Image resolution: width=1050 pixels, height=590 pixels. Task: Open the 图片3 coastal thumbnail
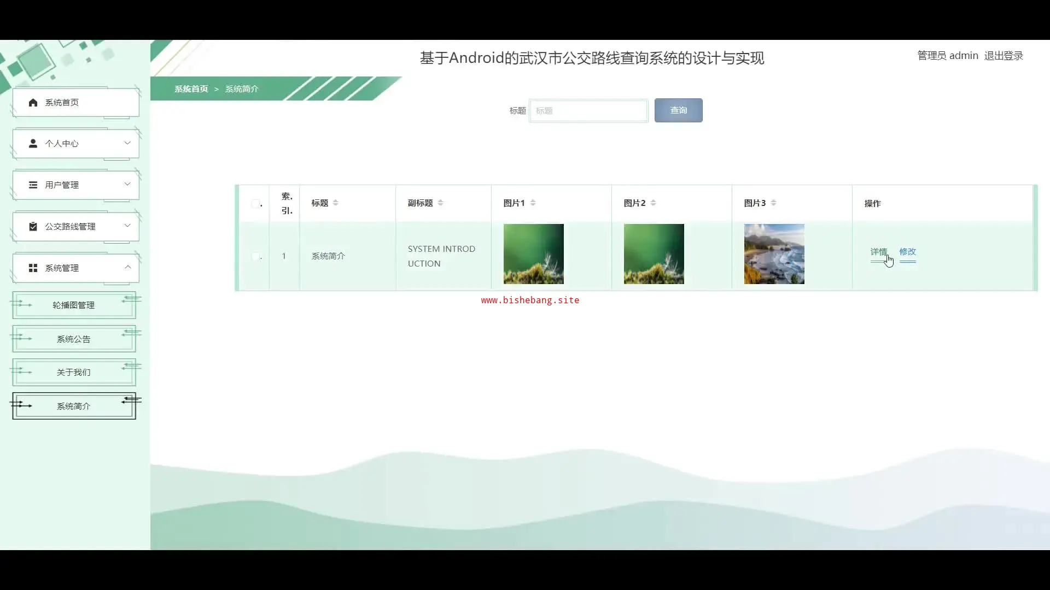tap(774, 254)
